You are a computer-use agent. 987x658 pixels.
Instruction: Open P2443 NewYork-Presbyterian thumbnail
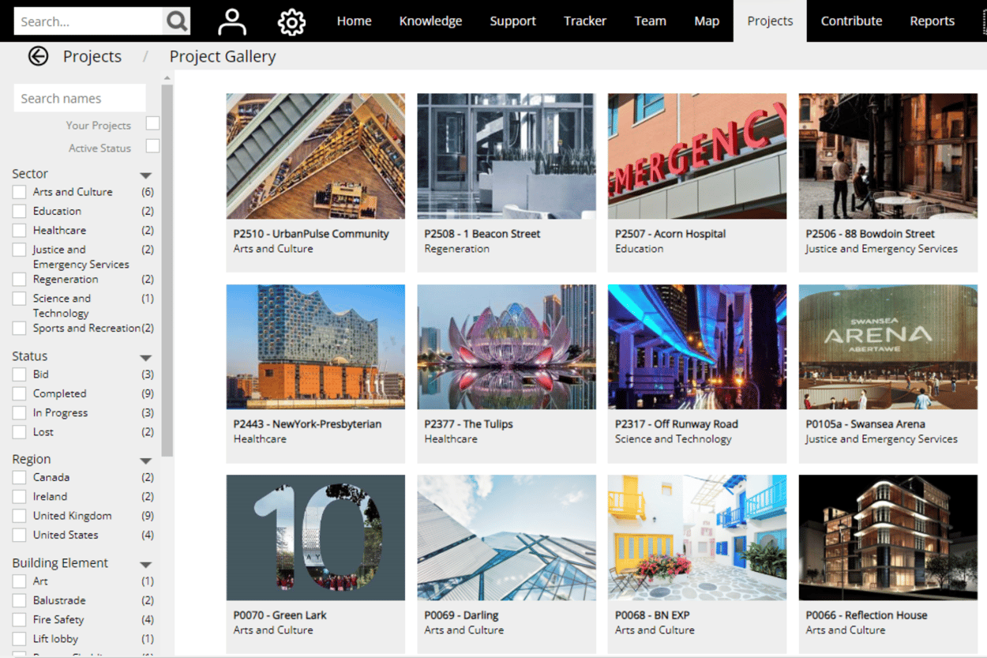pyautogui.click(x=315, y=347)
